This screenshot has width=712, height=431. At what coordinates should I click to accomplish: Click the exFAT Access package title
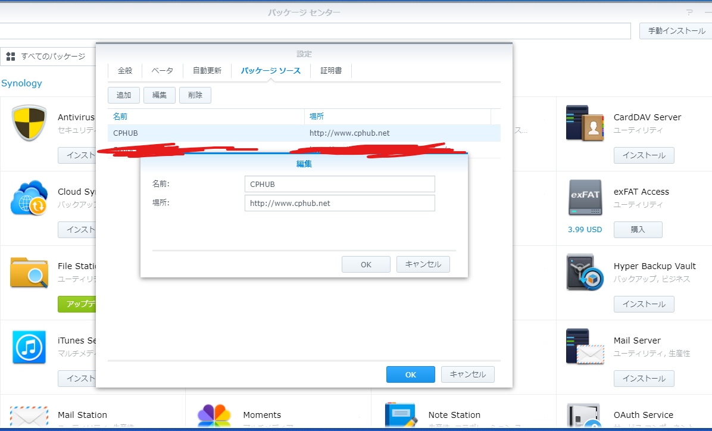pos(642,192)
